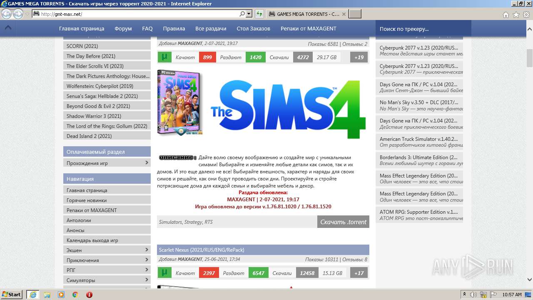
Task: Click the site's up-arrow collapse icon
Action: 8,28
